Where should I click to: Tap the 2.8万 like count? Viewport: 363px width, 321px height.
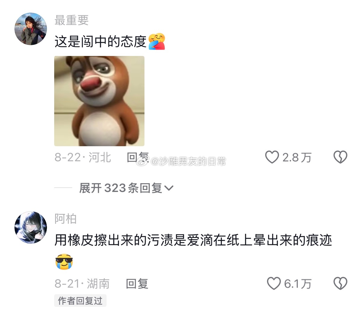point(297,157)
